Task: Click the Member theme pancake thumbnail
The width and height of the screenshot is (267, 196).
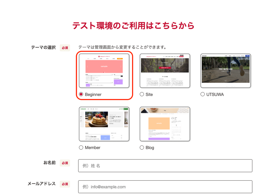Action: (x=104, y=124)
